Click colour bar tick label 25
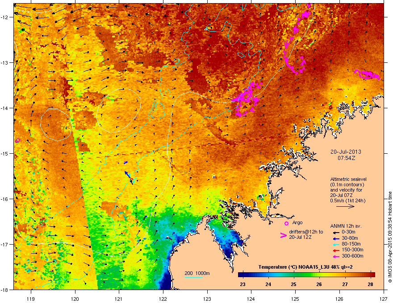393x303 pixels. tap(293, 284)
